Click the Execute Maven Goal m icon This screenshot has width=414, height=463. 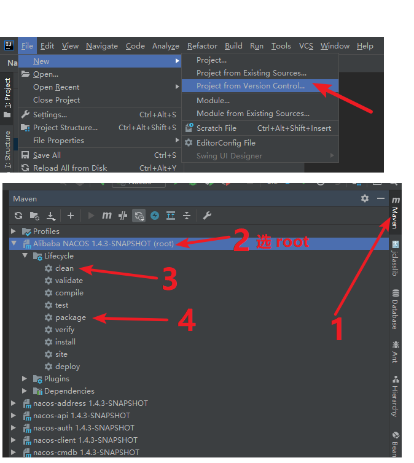click(x=107, y=216)
